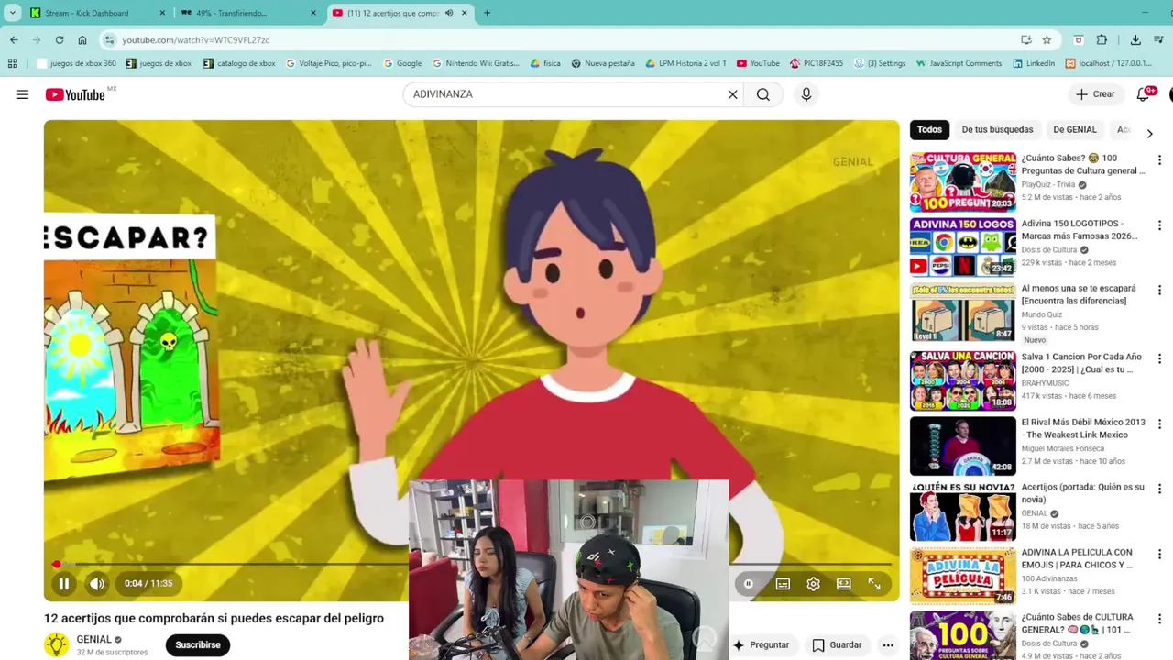Viewport: 1173px width, 660px height.
Task: Open '100 Preguntas de Cultura general' thumbnail
Action: [963, 181]
